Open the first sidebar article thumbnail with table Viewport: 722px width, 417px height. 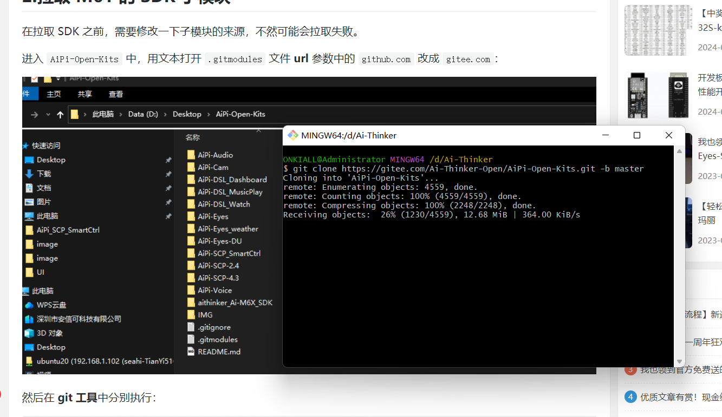coord(658,30)
